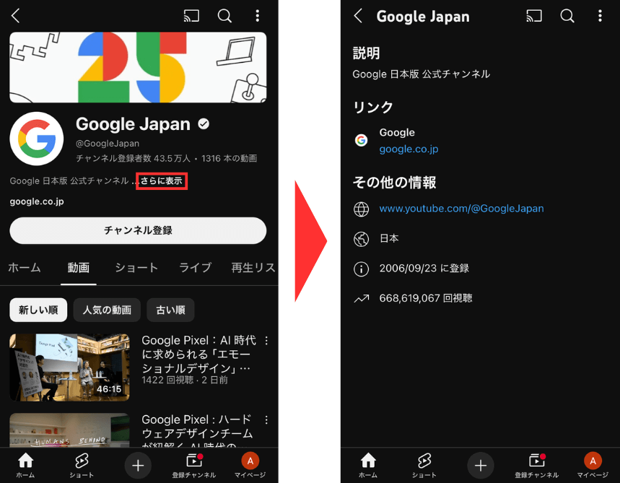Select the 古い順 sort chip

point(170,310)
